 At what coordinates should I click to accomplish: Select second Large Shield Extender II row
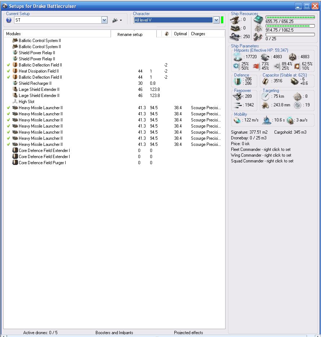tap(114, 96)
